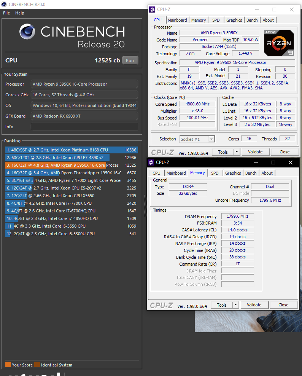
Task: Open About tab in upper CPU-Z window
Action: [x=268, y=20]
